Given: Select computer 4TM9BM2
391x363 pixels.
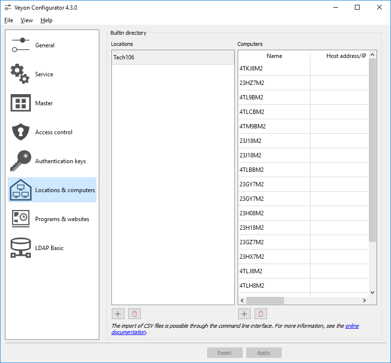Looking at the screenshot, I should pos(274,126).
